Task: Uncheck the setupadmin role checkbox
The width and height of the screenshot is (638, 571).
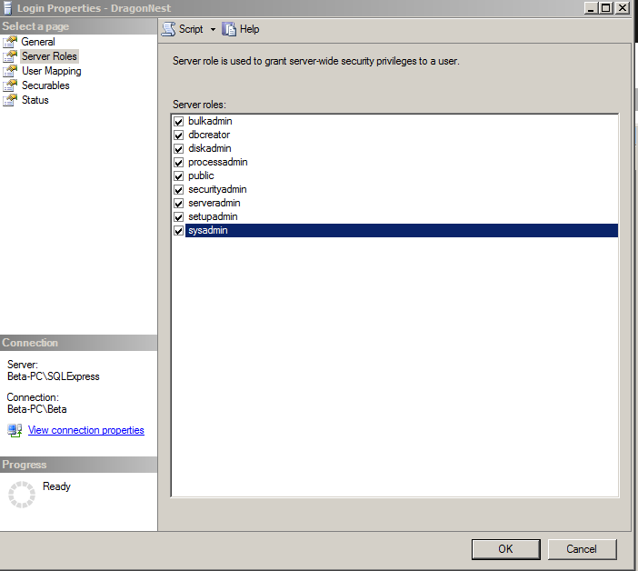Action: (179, 217)
